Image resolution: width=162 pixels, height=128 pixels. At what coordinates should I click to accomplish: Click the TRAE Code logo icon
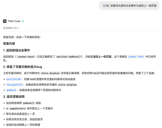[x=5, y=21]
